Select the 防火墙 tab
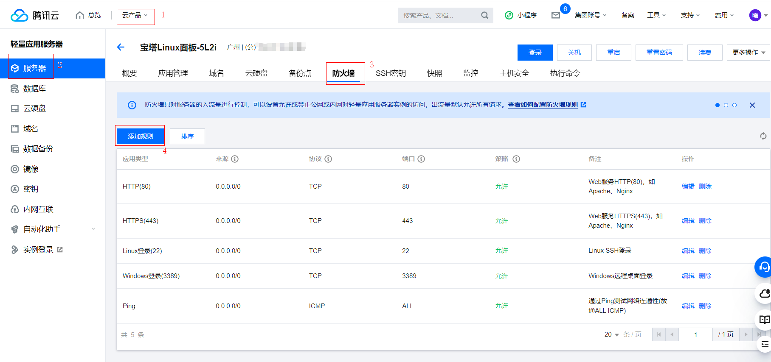 click(x=343, y=73)
